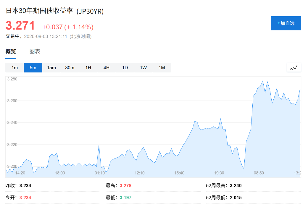303x215 pixels.
Task: Add JP30YR to watchlist with +加自选
Action: click(286, 23)
